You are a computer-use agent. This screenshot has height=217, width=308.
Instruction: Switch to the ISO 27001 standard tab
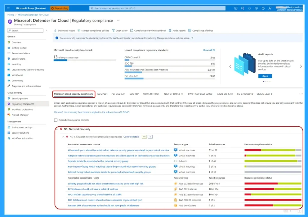(102, 94)
